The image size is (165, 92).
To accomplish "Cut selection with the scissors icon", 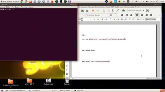I will click(x=104, y=10).
